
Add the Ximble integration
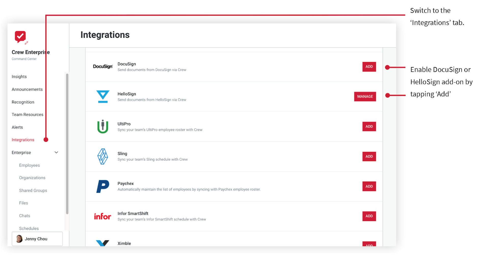click(369, 244)
